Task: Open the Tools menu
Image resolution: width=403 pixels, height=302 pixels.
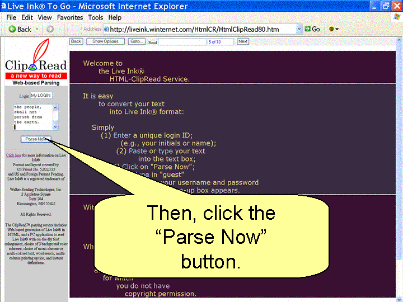Action: tap(96, 17)
